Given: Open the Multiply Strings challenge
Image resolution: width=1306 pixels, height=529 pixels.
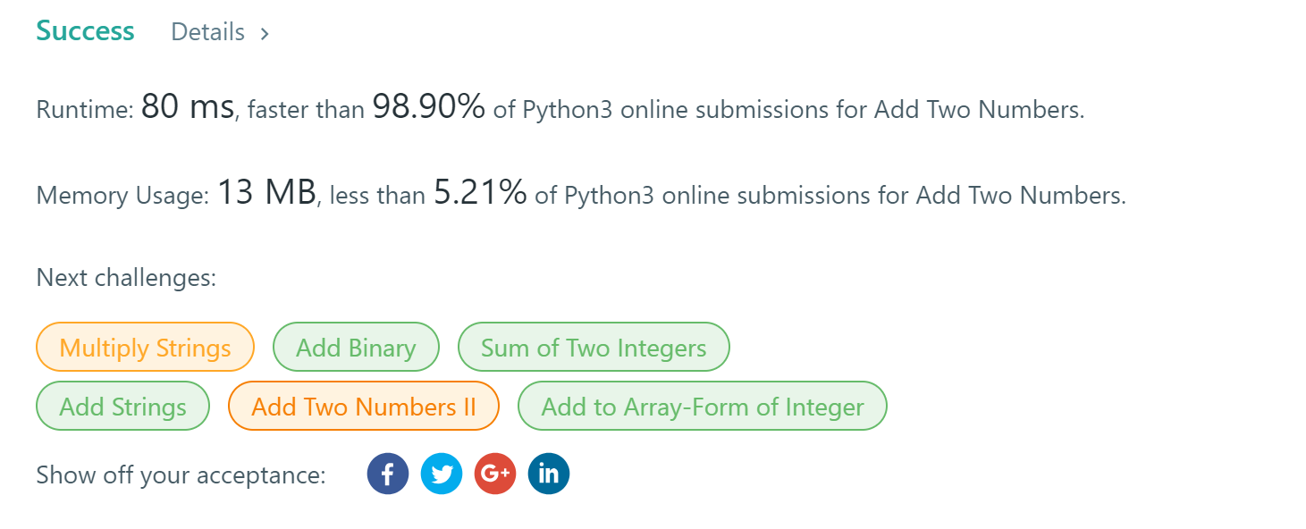Looking at the screenshot, I should [x=145, y=347].
